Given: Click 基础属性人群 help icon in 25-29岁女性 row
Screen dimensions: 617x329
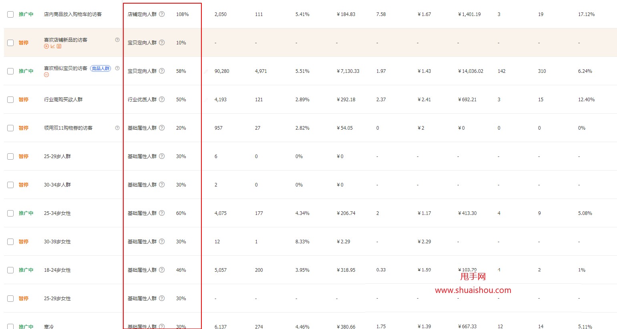Looking at the screenshot, I should pos(162,298).
